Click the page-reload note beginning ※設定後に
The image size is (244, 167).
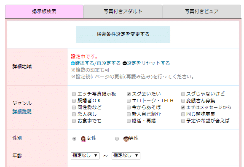pos(133,77)
